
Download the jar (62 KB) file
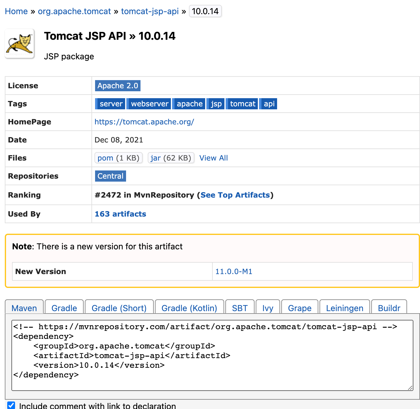(x=171, y=158)
